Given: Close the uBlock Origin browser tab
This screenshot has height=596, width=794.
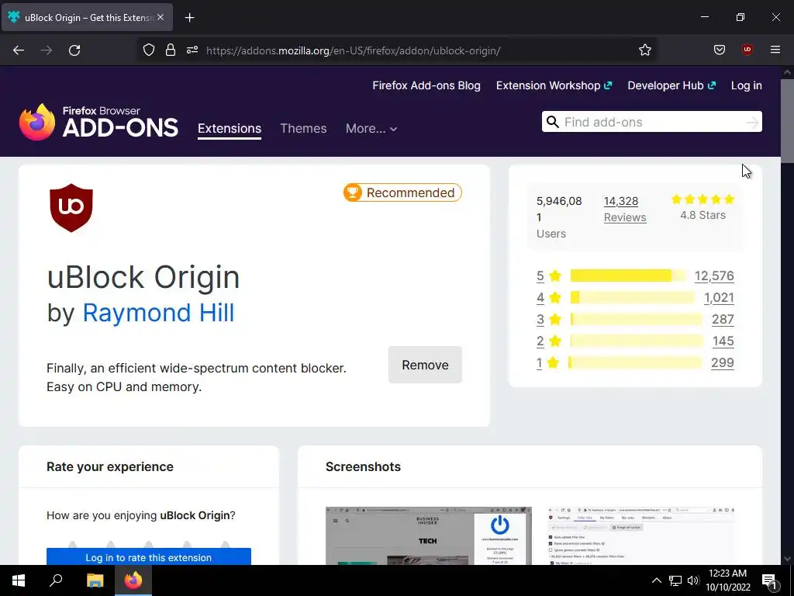Looking at the screenshot, I should click(161, 17).
